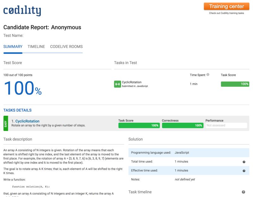
Task: Click the 'Rotate an array to the right' description
Action: [48, 125]
